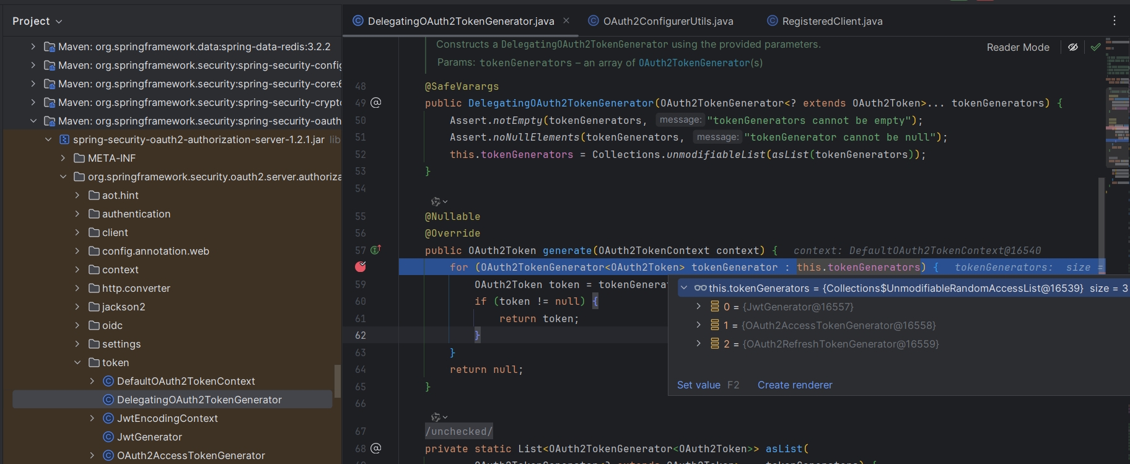
Task: Click the green inspections checkmark icon
Action: [x=1096, y=47]
